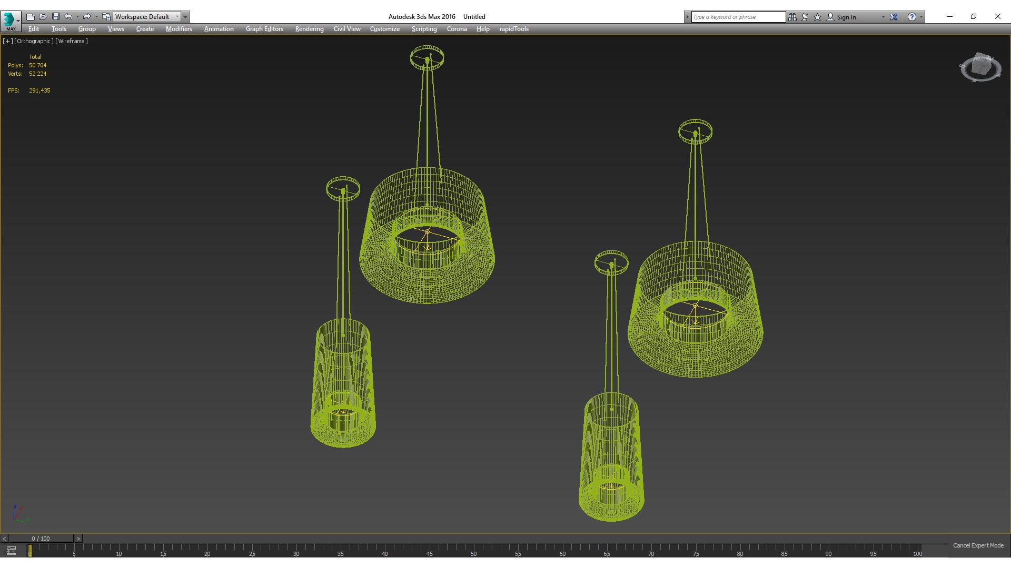Undo the last action with Undo arrow
Screen dimensions: 1011x568
pyautogui.click(x=68, y=17)
